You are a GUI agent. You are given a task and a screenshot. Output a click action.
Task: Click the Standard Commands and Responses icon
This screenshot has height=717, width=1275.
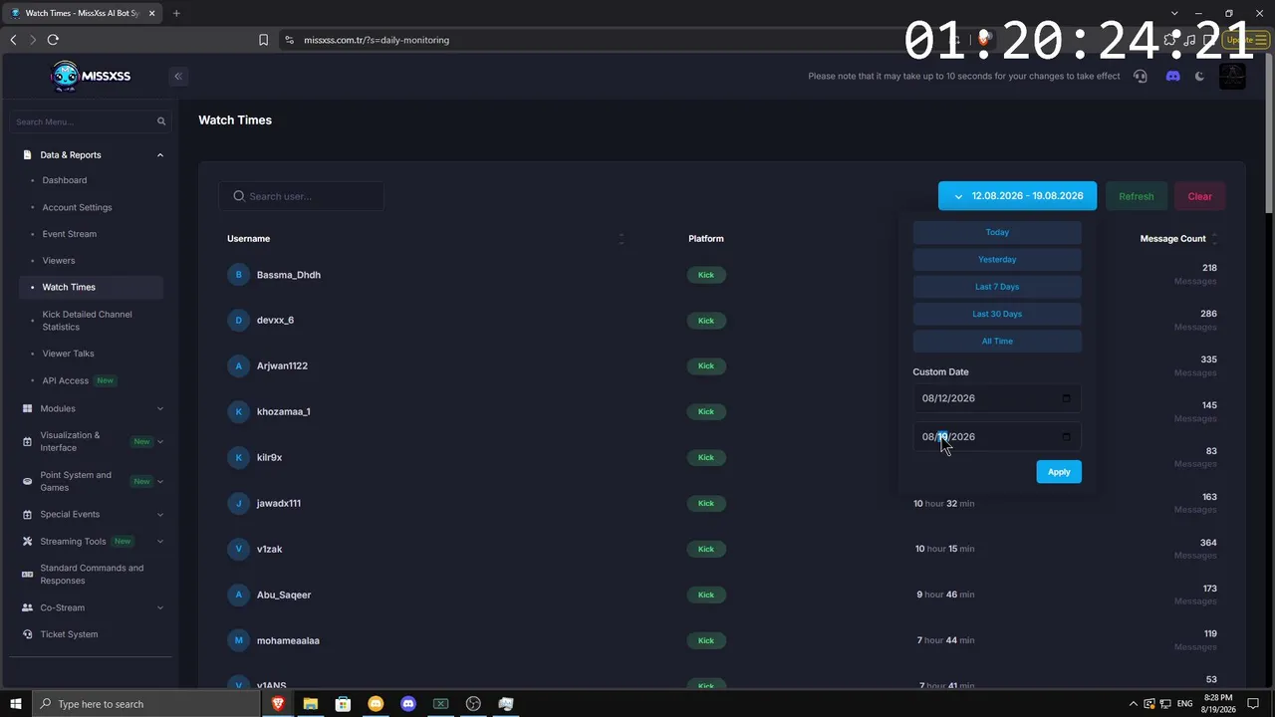pos(27,575)
